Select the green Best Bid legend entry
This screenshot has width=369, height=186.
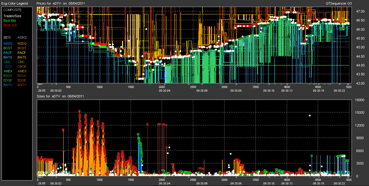coord(10,21)
